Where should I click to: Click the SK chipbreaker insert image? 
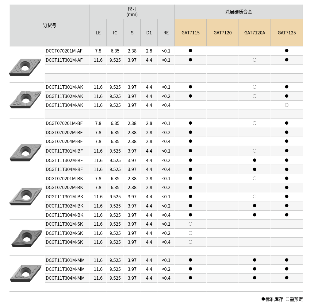[26, 238]
